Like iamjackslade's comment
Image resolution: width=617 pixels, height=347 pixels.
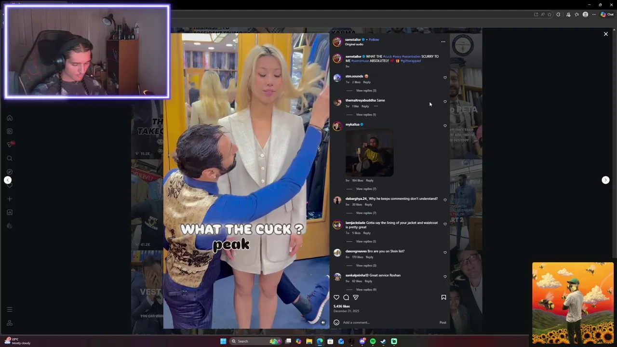pyautogui.click(x=445, y=224)
